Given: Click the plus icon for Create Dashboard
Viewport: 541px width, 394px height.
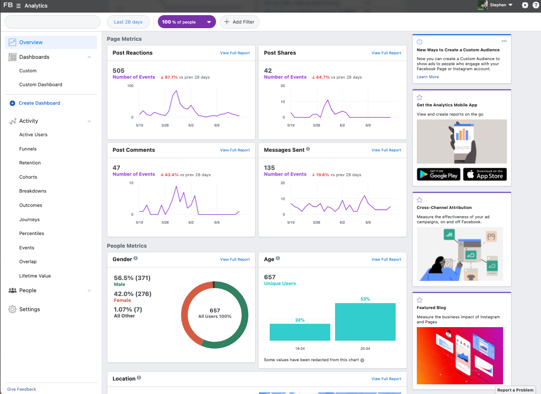Looking at the screenshot, I should tap(12, 103).
